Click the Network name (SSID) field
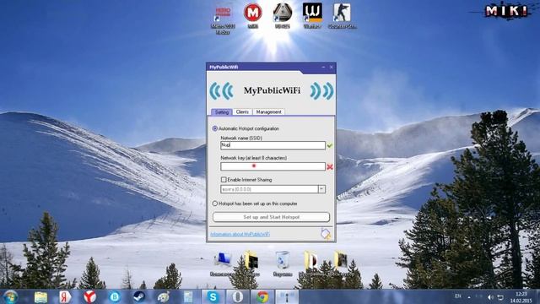This screenshot has width=540, height=304. [x=273, y=145]
